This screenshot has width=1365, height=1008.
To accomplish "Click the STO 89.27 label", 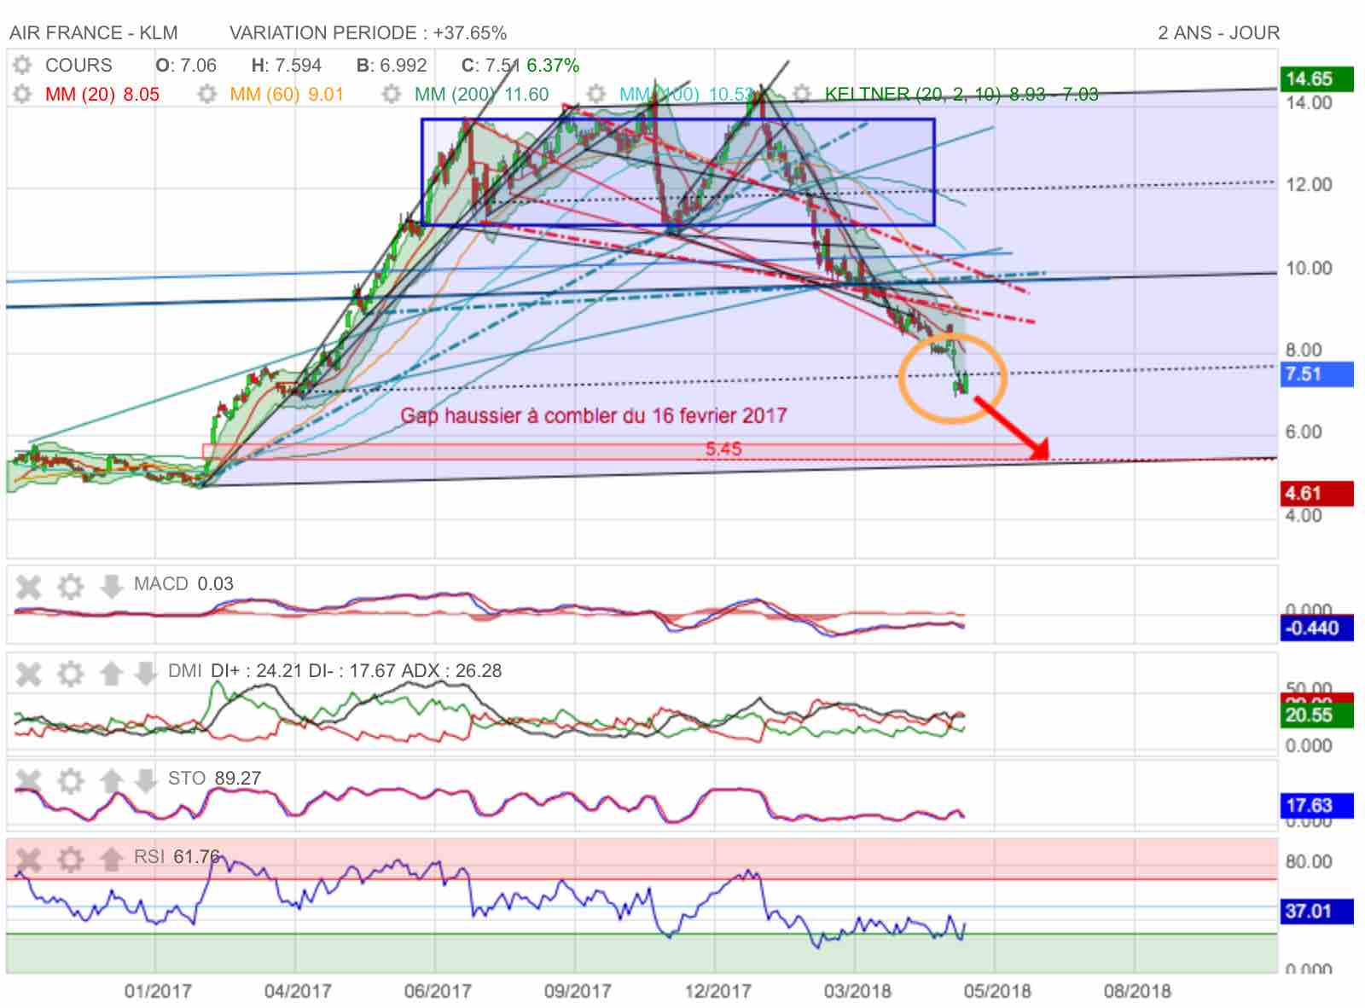I will [214, 779].
